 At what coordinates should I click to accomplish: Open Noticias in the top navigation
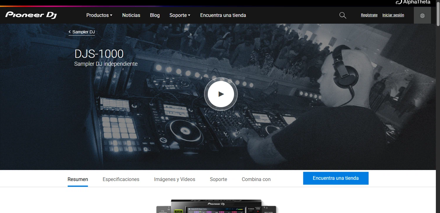(131, 15)
